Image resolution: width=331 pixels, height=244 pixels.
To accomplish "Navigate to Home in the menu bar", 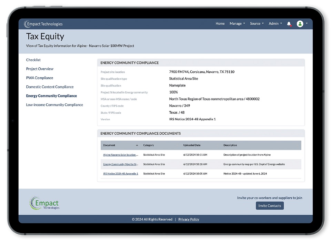I will [x=220, y=23].
